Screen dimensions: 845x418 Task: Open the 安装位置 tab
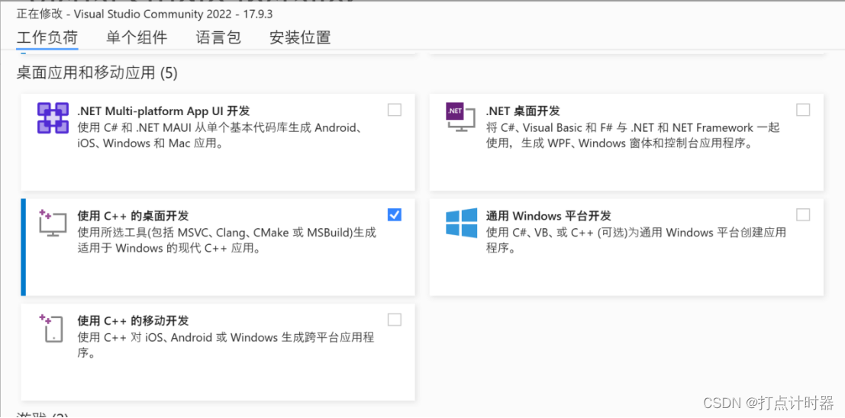300,37
